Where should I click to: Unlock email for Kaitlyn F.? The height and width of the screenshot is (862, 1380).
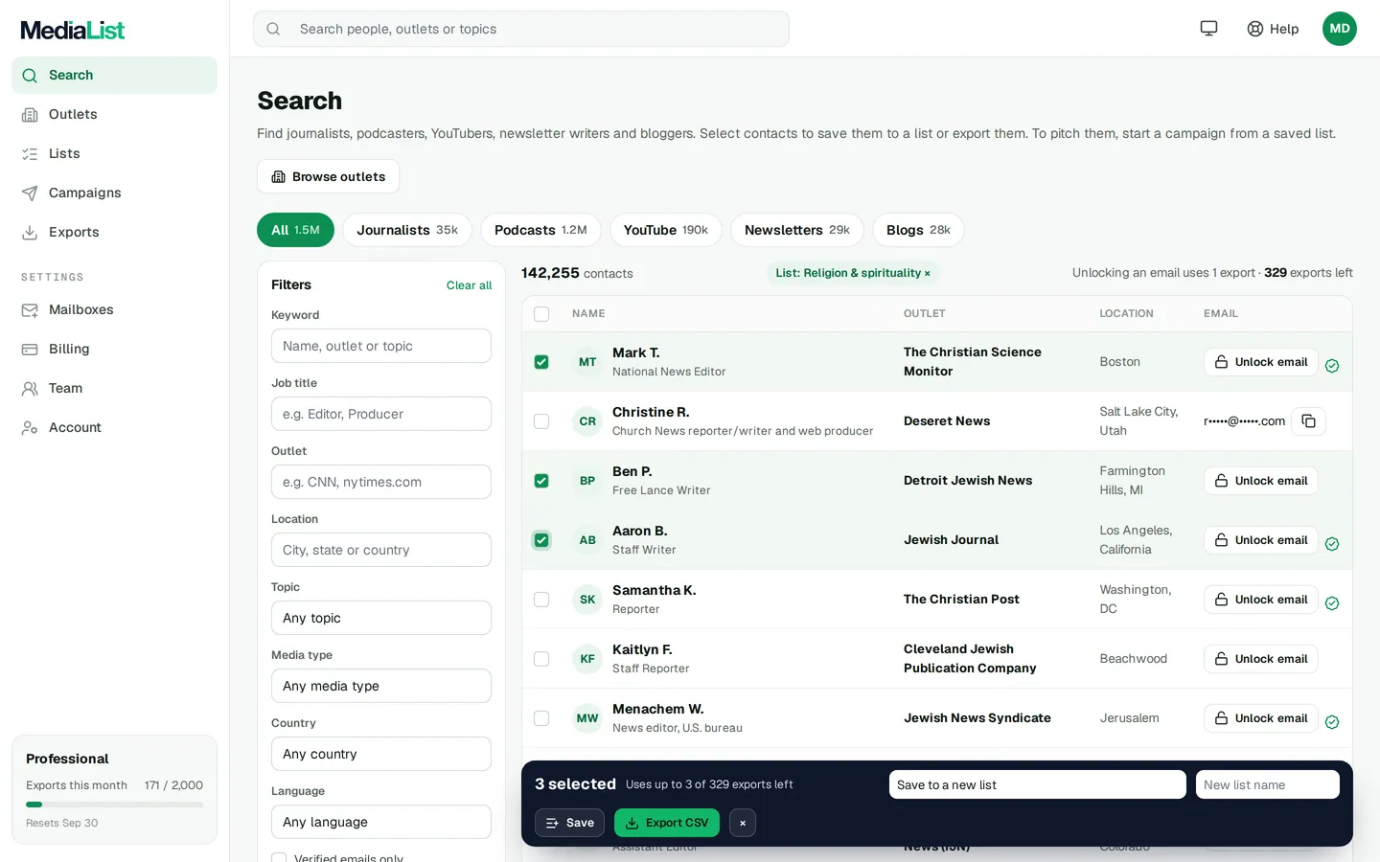(1261, 659)
